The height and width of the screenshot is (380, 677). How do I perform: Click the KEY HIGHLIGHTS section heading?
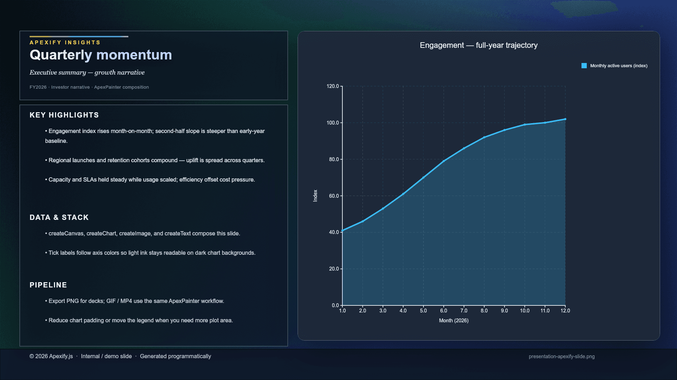point(64,115)
